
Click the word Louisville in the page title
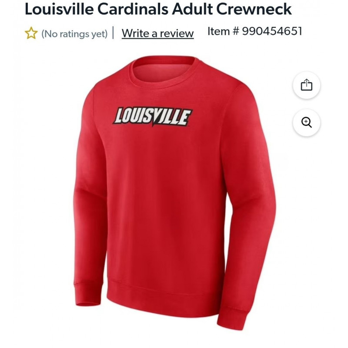[x=59, y=9]
